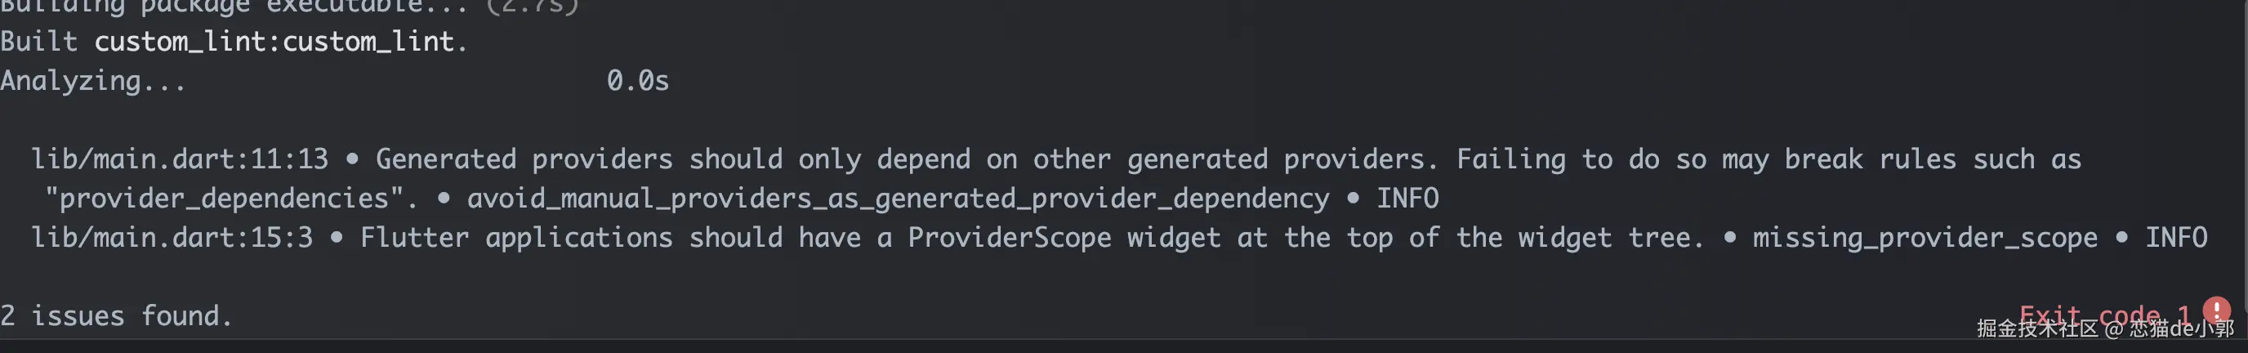Select avoid_manual_providers_as_generated_provider_dependency rule name
Screen dimensions: 2248x353
tap(898, 199)
